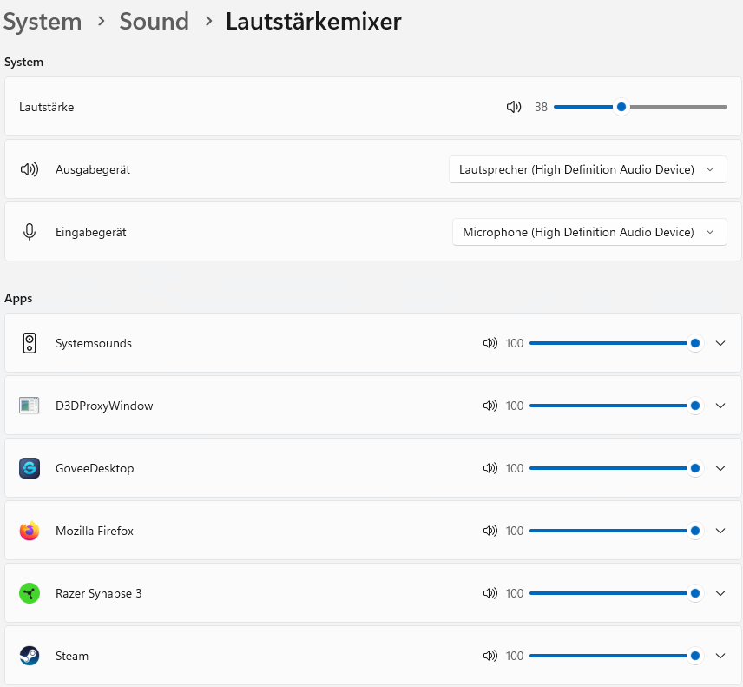743x687 pixels.
Task: Mute D3DProxyWindow via its speaker icon
Action: (490, 406)
